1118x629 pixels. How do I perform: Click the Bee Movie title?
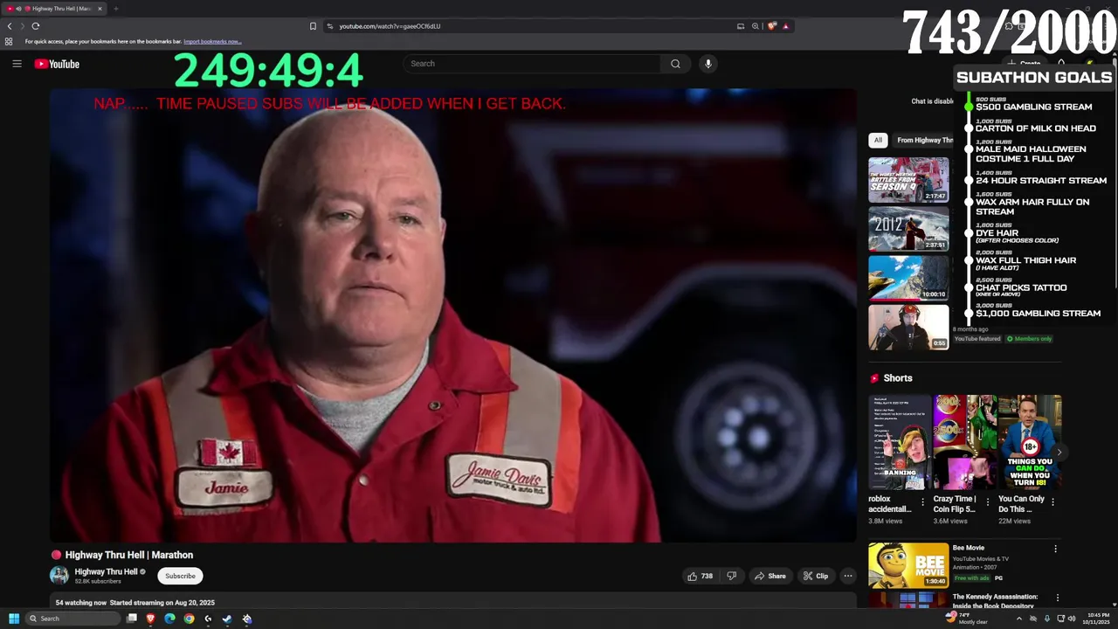(x=969, y=548)
